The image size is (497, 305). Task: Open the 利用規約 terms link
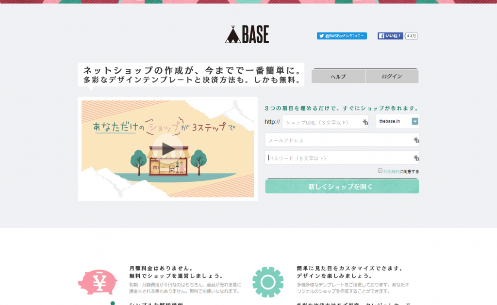click(x=392, y=171)
